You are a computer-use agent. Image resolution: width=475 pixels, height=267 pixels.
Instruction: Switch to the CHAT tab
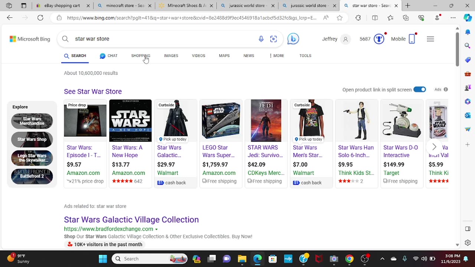(x=108, y=56)
